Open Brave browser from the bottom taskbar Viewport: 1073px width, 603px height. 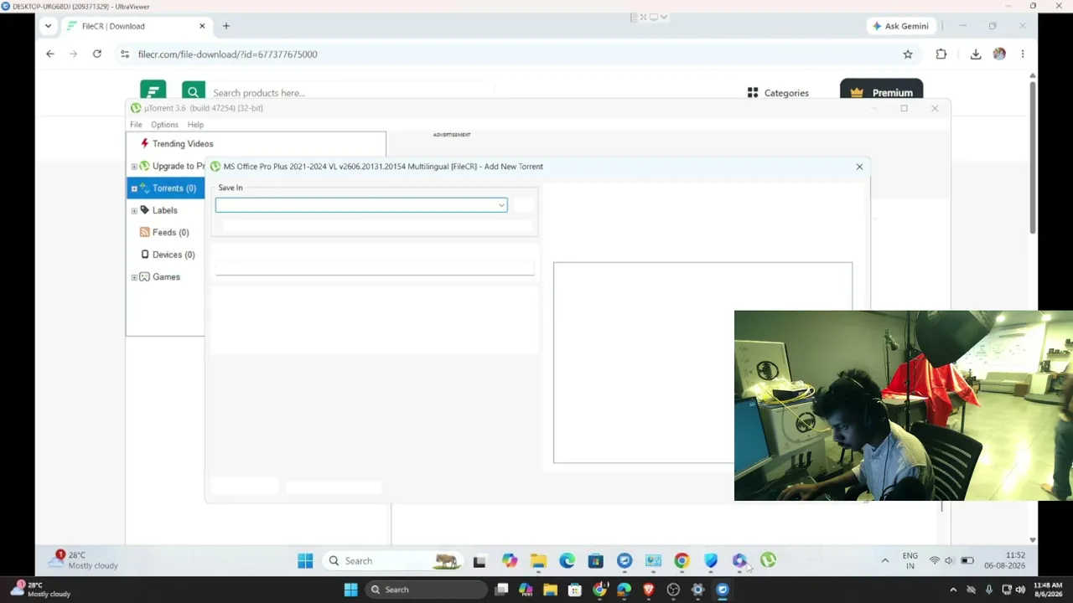pyautogui.click(x=649, y=590)
